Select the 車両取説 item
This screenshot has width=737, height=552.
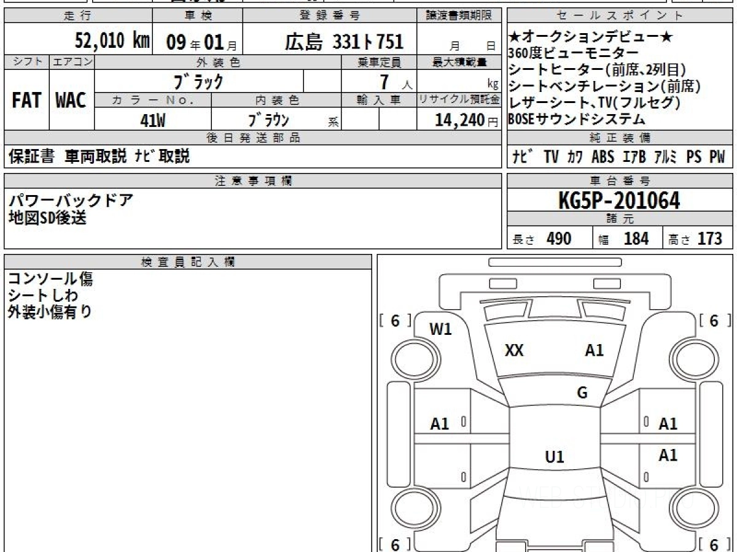[x=96, y=157]
